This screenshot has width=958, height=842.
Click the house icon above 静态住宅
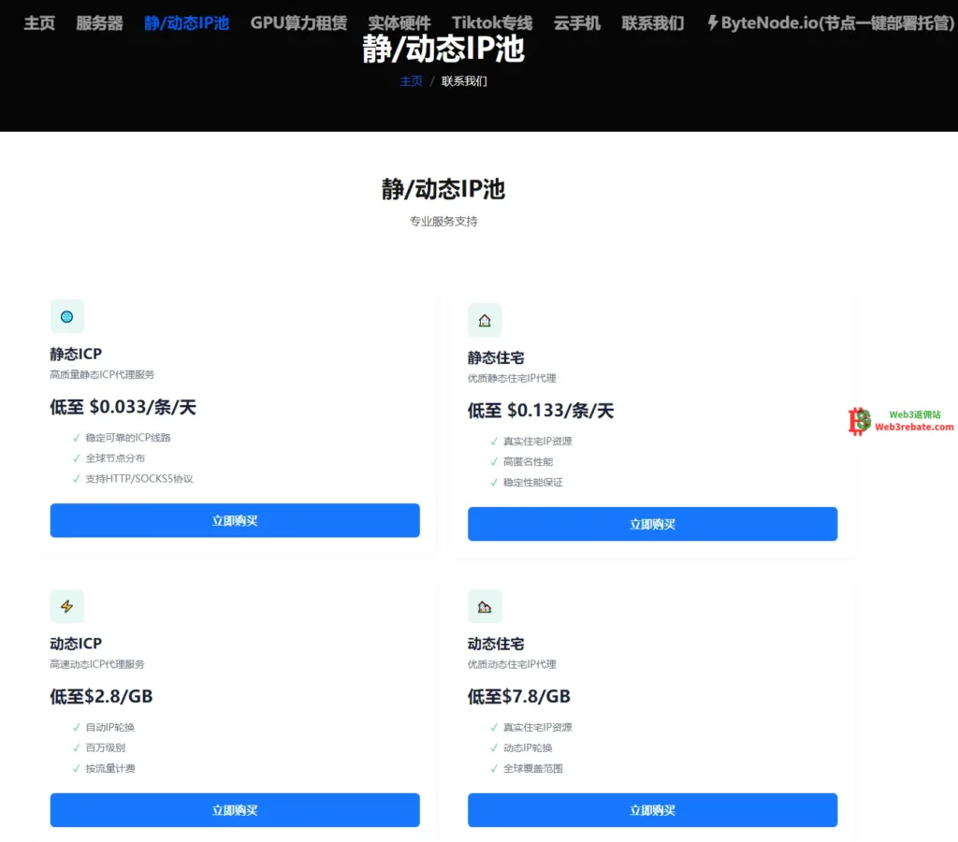point(485,320)
